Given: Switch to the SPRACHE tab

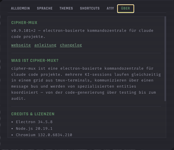Looking at the screenshot, I should (45, 8).
